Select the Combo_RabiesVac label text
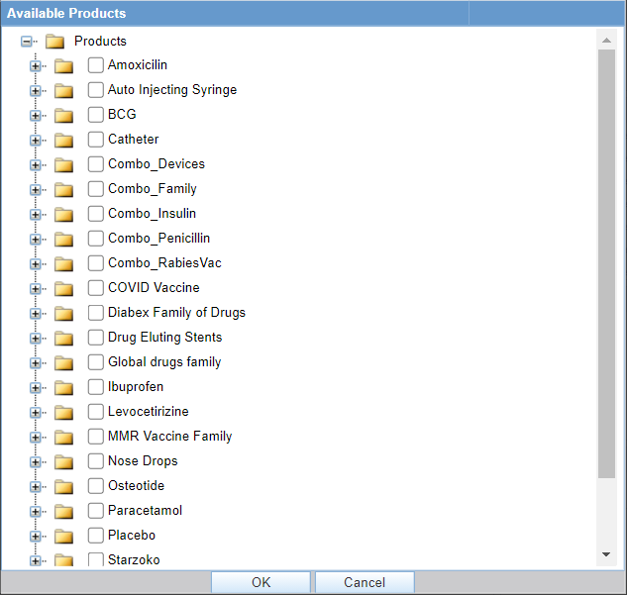The height and width of the screenshot is (595, 627). click(164, 263)
